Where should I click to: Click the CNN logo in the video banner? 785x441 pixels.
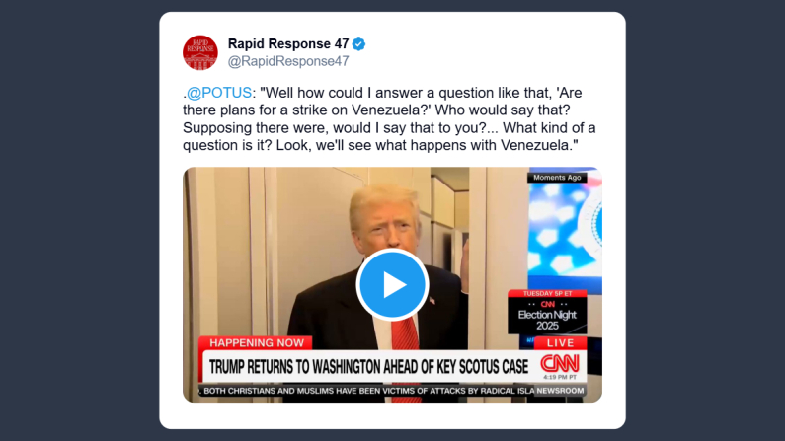(560, 363)
